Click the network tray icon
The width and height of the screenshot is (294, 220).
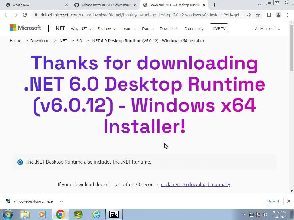coord(251,215)
